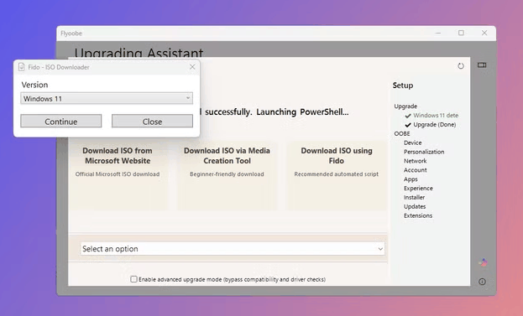Image resolution: width=523 pixels, height=316 pixels.
Task: Click the Fido dialog document icon
Action: coord(22,67)
